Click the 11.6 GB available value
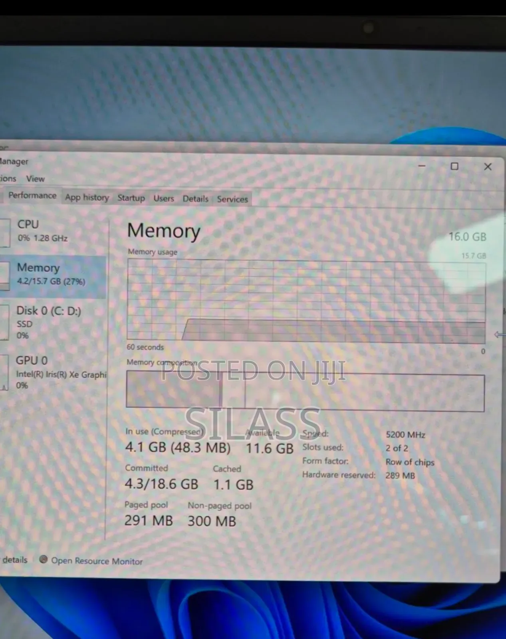This screenshot has height=639, width=506. [x=270, y=448]
